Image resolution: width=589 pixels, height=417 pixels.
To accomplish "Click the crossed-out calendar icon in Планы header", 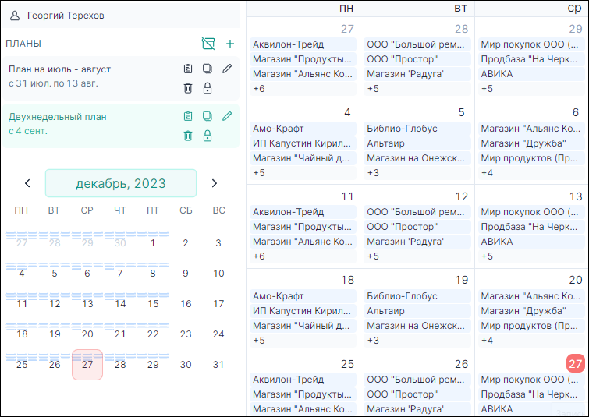I will (x=208, y=44).
